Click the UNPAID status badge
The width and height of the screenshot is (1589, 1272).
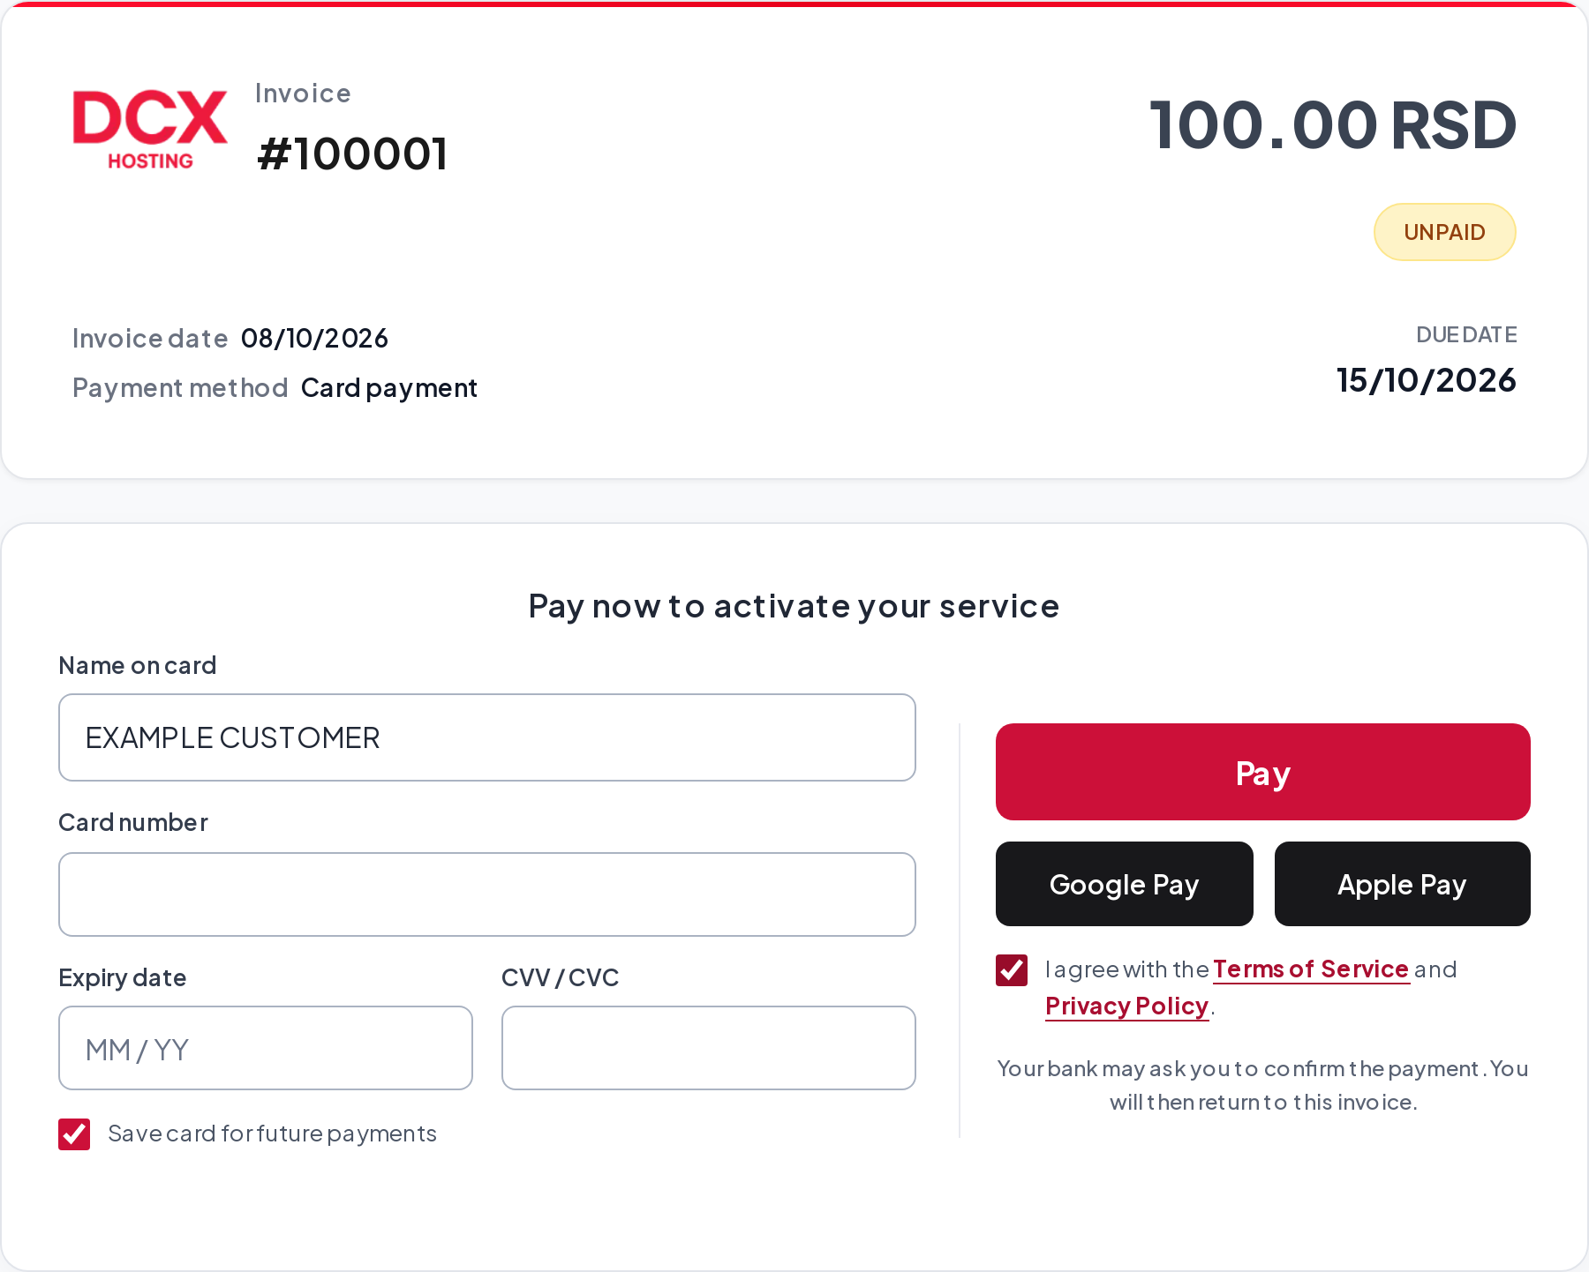pos(1444,232)
